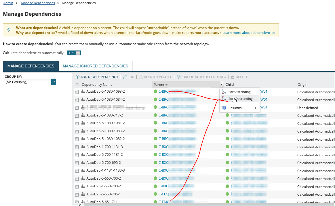
Task: Click Admin breadcrumb link
Action: click(8, 3)
